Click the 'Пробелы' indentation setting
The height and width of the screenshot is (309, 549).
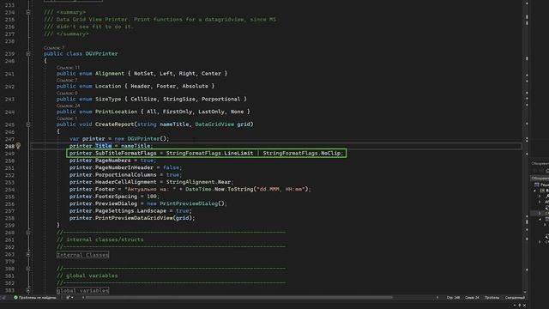coord(492,298)
